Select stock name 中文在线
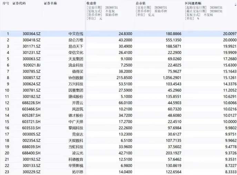 coord(76,34)
